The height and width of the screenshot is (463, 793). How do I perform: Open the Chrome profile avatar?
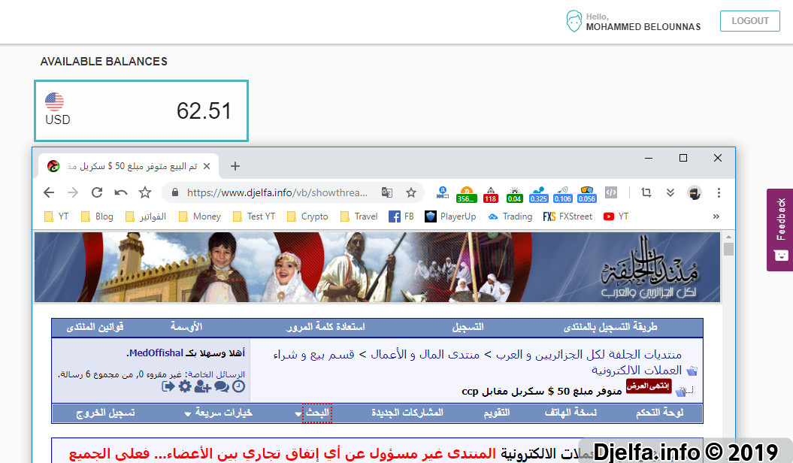(695, 192)
